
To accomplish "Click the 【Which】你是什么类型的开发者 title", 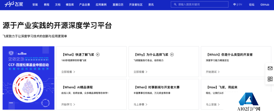I will (229, 55).
